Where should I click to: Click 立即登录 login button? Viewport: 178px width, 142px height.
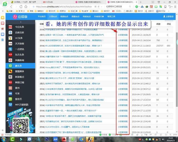click(x=168, y=17)
